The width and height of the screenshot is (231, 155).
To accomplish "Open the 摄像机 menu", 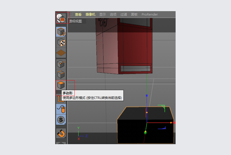I will 91,14.
